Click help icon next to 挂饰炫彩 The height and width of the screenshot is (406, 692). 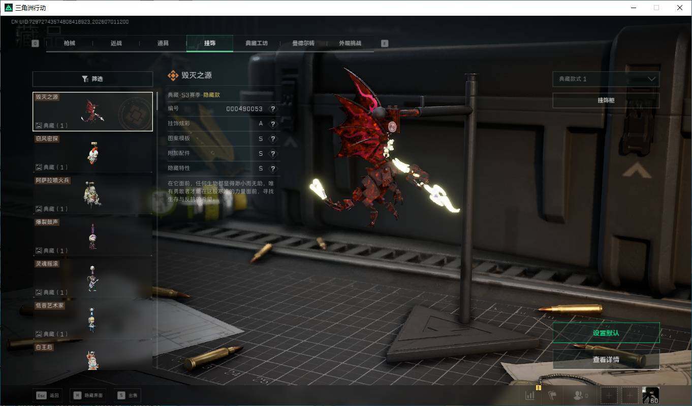click(x=273, y=124)
